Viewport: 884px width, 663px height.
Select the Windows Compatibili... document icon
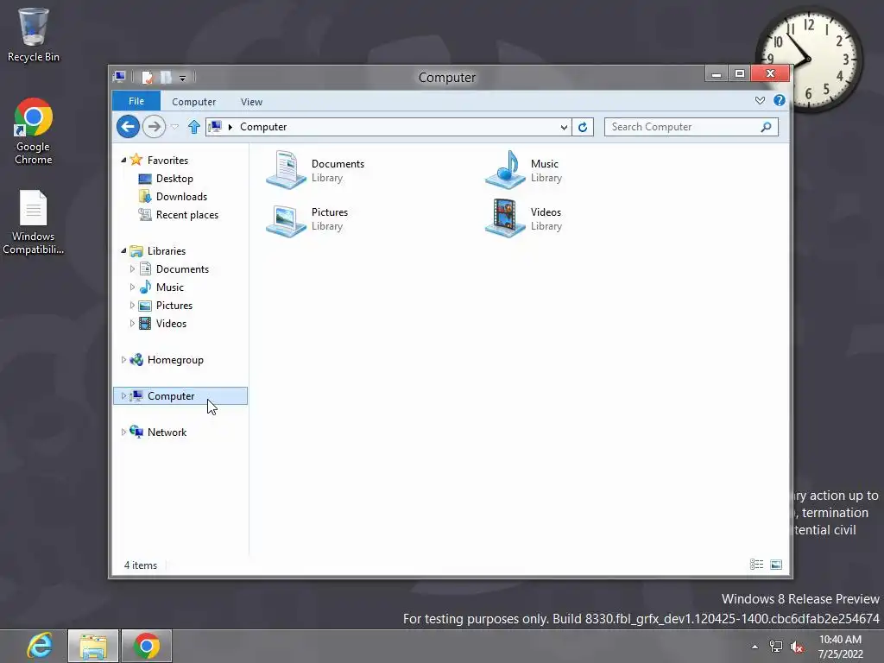(x=34, y=222)
